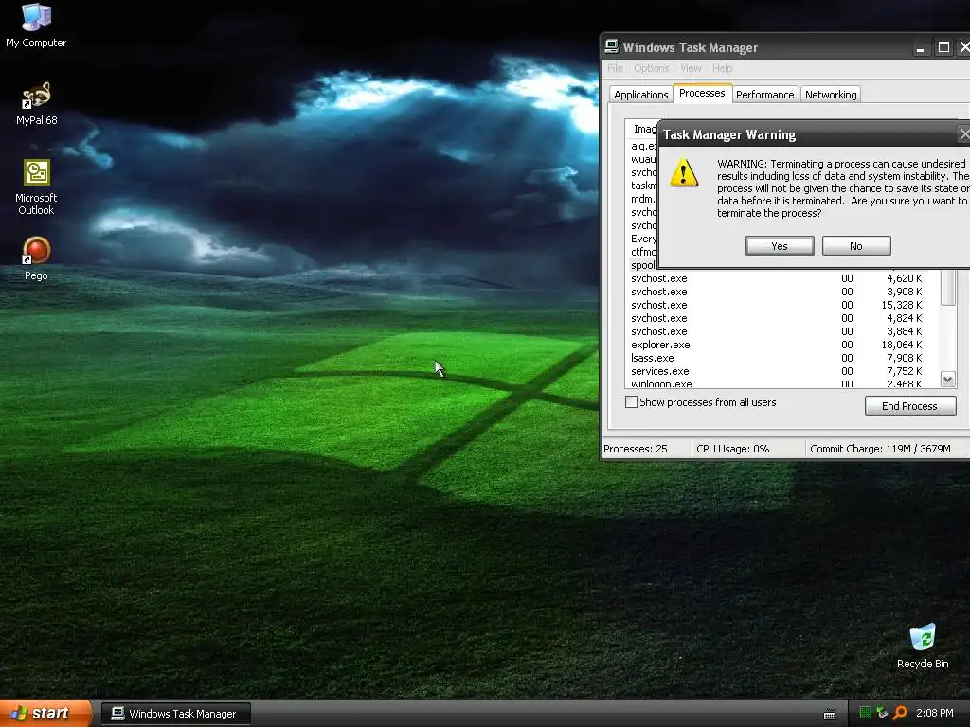The height and width of the screenshot is (727, 970).
Task: Open the View menu in Task Manager
Action: click(x=691, y=68)
